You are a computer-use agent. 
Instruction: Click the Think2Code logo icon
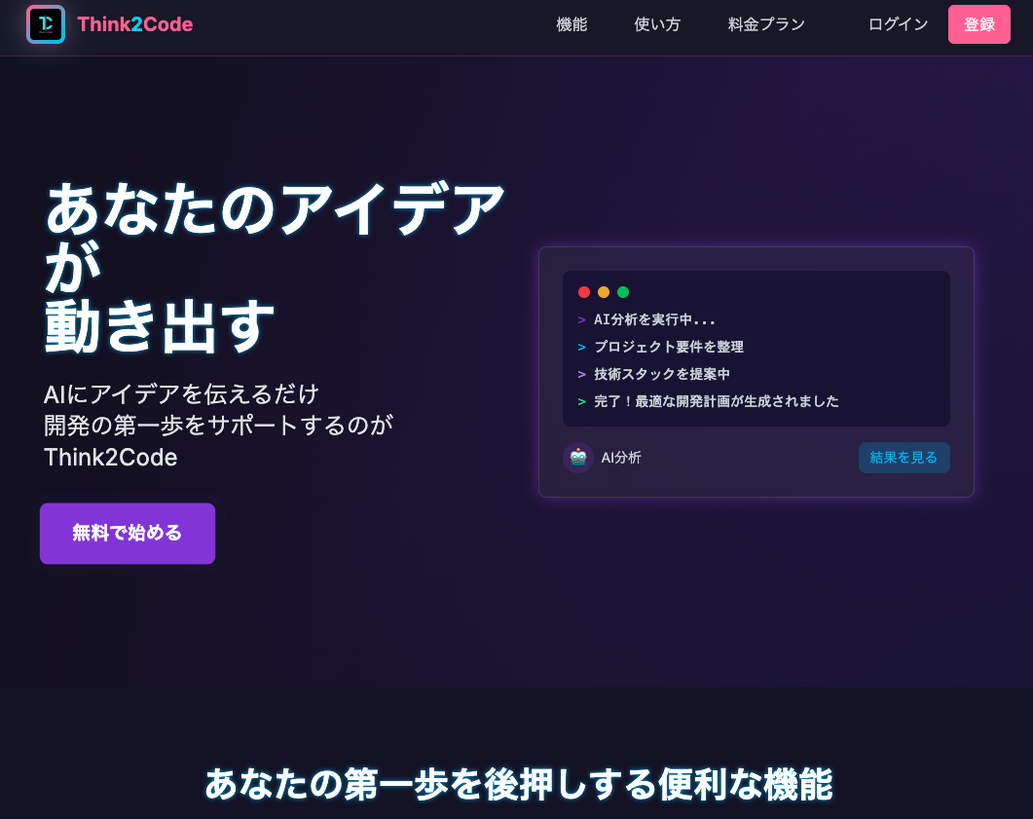(x=46, y=24)
